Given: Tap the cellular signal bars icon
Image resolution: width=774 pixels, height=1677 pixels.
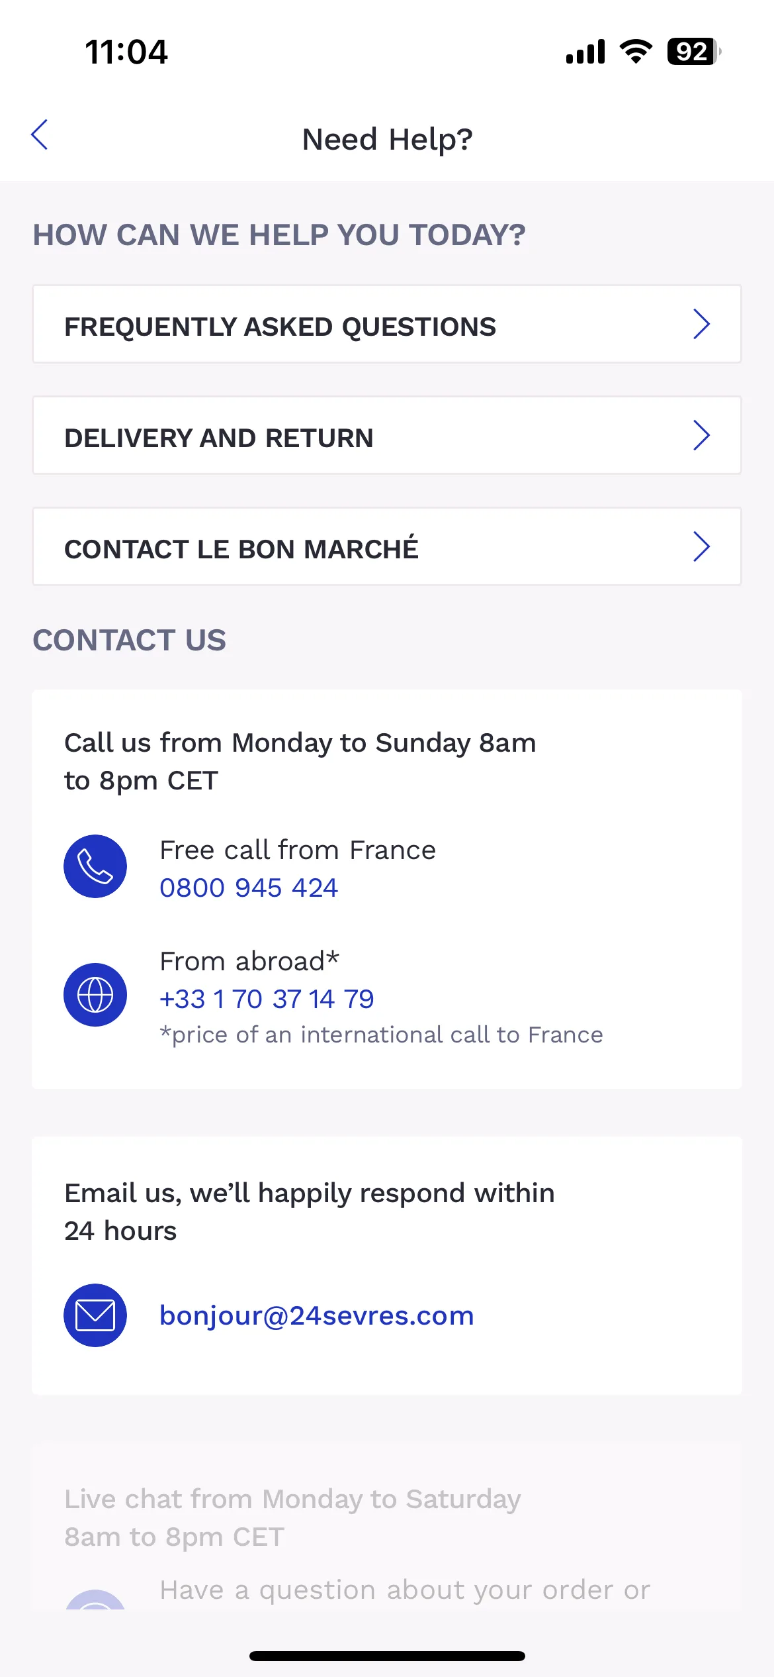Looking at the screenshot, I should (585, 52).
